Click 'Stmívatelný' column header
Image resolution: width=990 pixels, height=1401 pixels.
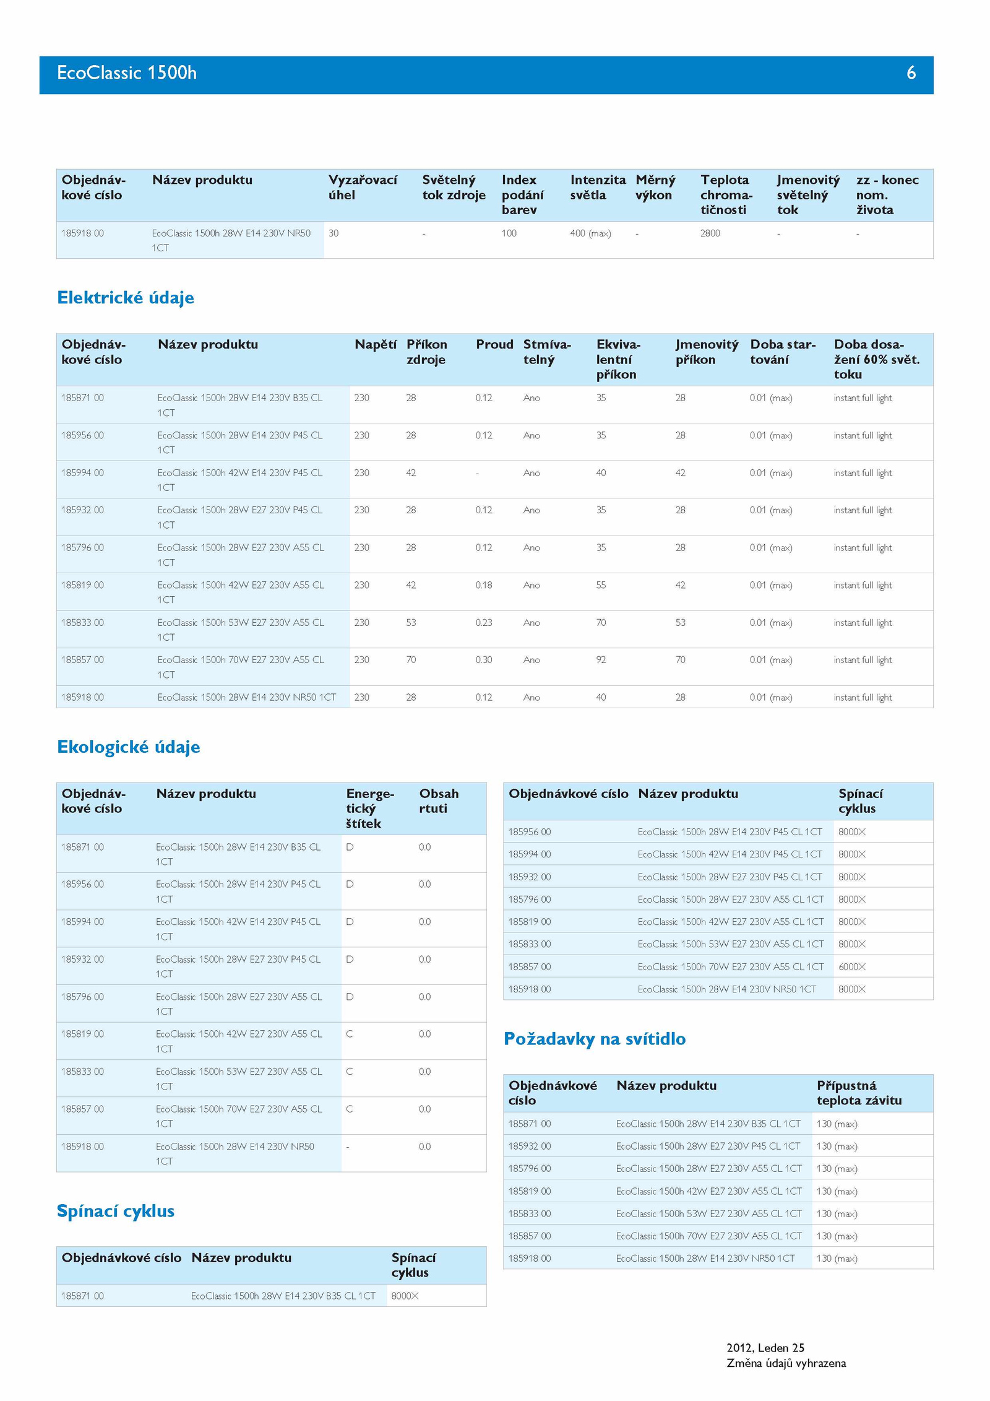(x=547, y=352)
